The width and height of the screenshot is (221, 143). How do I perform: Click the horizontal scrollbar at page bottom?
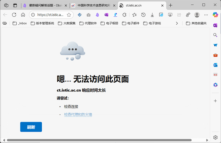[x=96, y=140]
